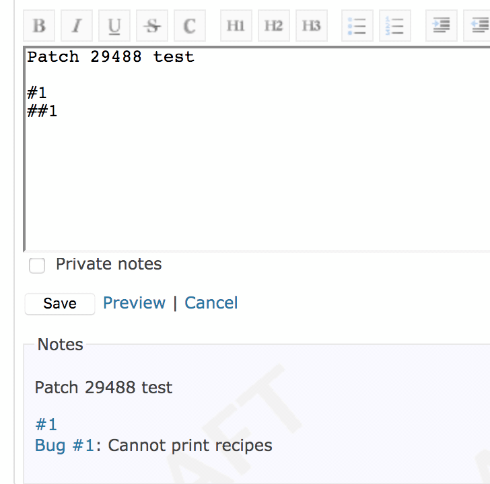Decrease indent with the outdent icon
Image resolution: width=490 pixels, height=484 pixels.
click(477, 26)
